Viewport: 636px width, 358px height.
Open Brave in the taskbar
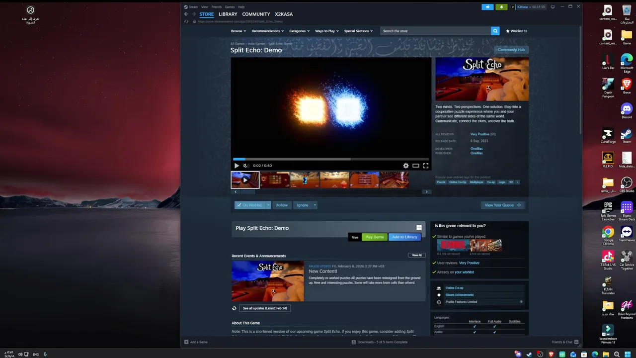pos(551,355)
